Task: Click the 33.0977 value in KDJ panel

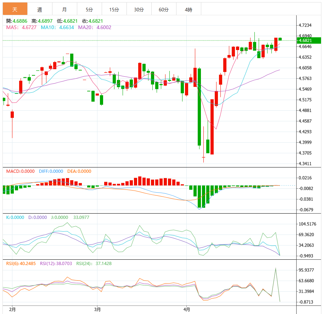Action: (81, 217)
